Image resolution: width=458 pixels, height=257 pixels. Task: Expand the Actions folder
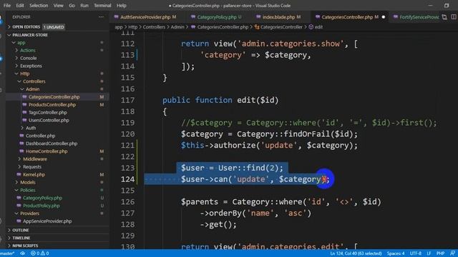[x=27, y=50]
